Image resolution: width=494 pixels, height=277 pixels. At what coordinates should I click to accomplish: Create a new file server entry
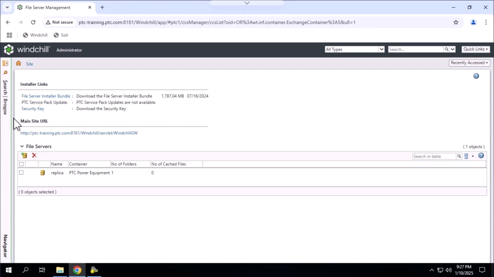[x=24, y=155]
